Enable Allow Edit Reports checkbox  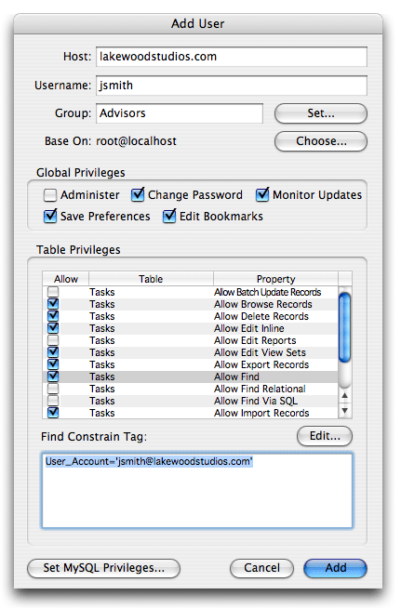pyautogui.click(x=53, y=340)
